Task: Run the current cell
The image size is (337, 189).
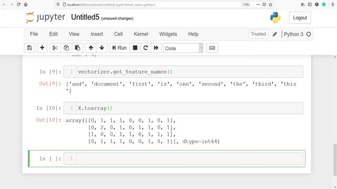Action: tap(120, 48)
